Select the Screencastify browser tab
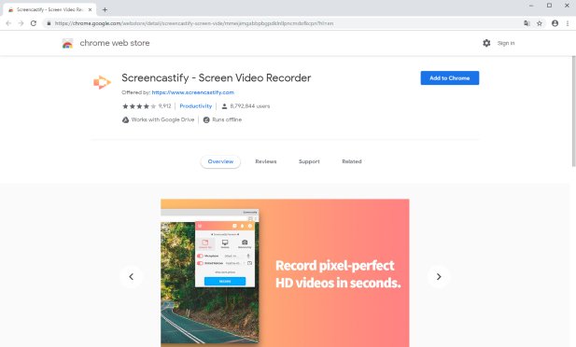 [49, 10]
